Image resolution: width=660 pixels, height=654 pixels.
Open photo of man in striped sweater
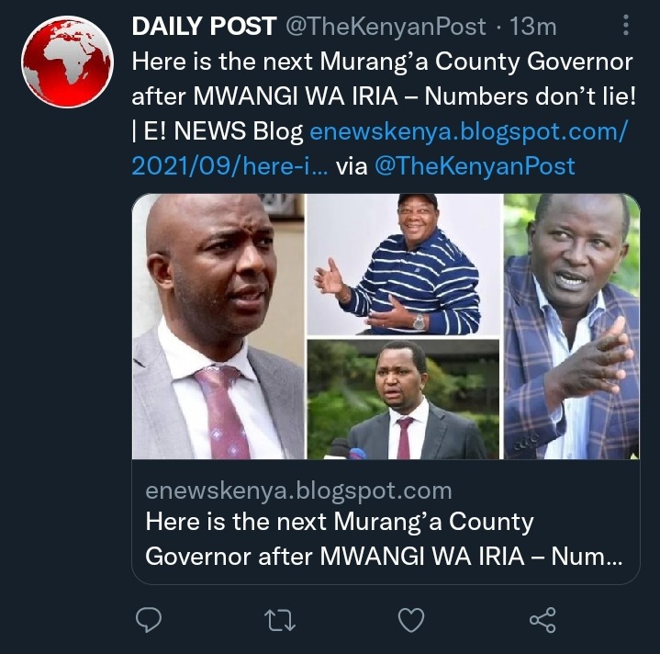click(403, 265)
